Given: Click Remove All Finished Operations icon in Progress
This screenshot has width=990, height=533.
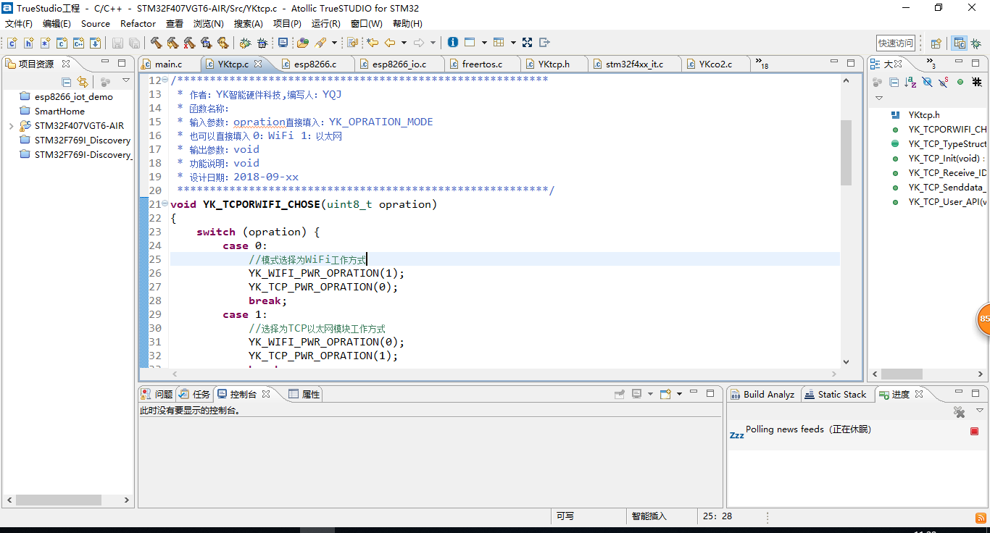Looking at the screenshot, I should tap(959, 412).
